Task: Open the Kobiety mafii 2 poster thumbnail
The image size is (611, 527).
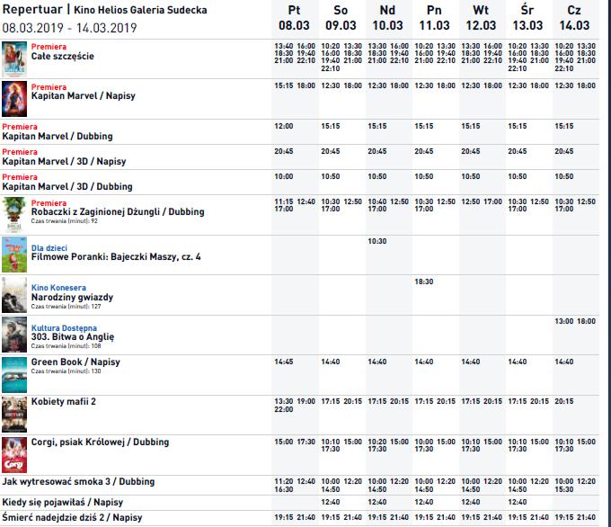Action: pos(14,415)
